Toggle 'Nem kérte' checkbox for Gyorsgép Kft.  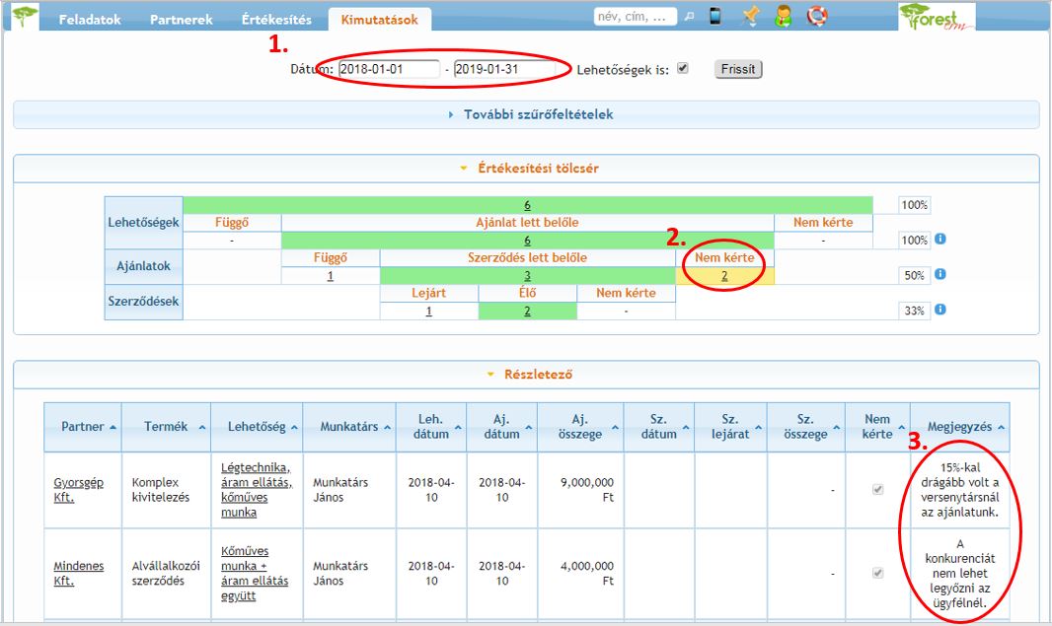[x=877, y=490]
